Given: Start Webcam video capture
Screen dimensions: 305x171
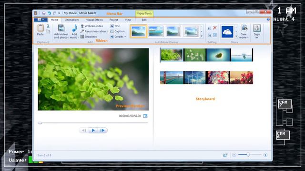Looking at the screenshot, I should pos(92,26).
